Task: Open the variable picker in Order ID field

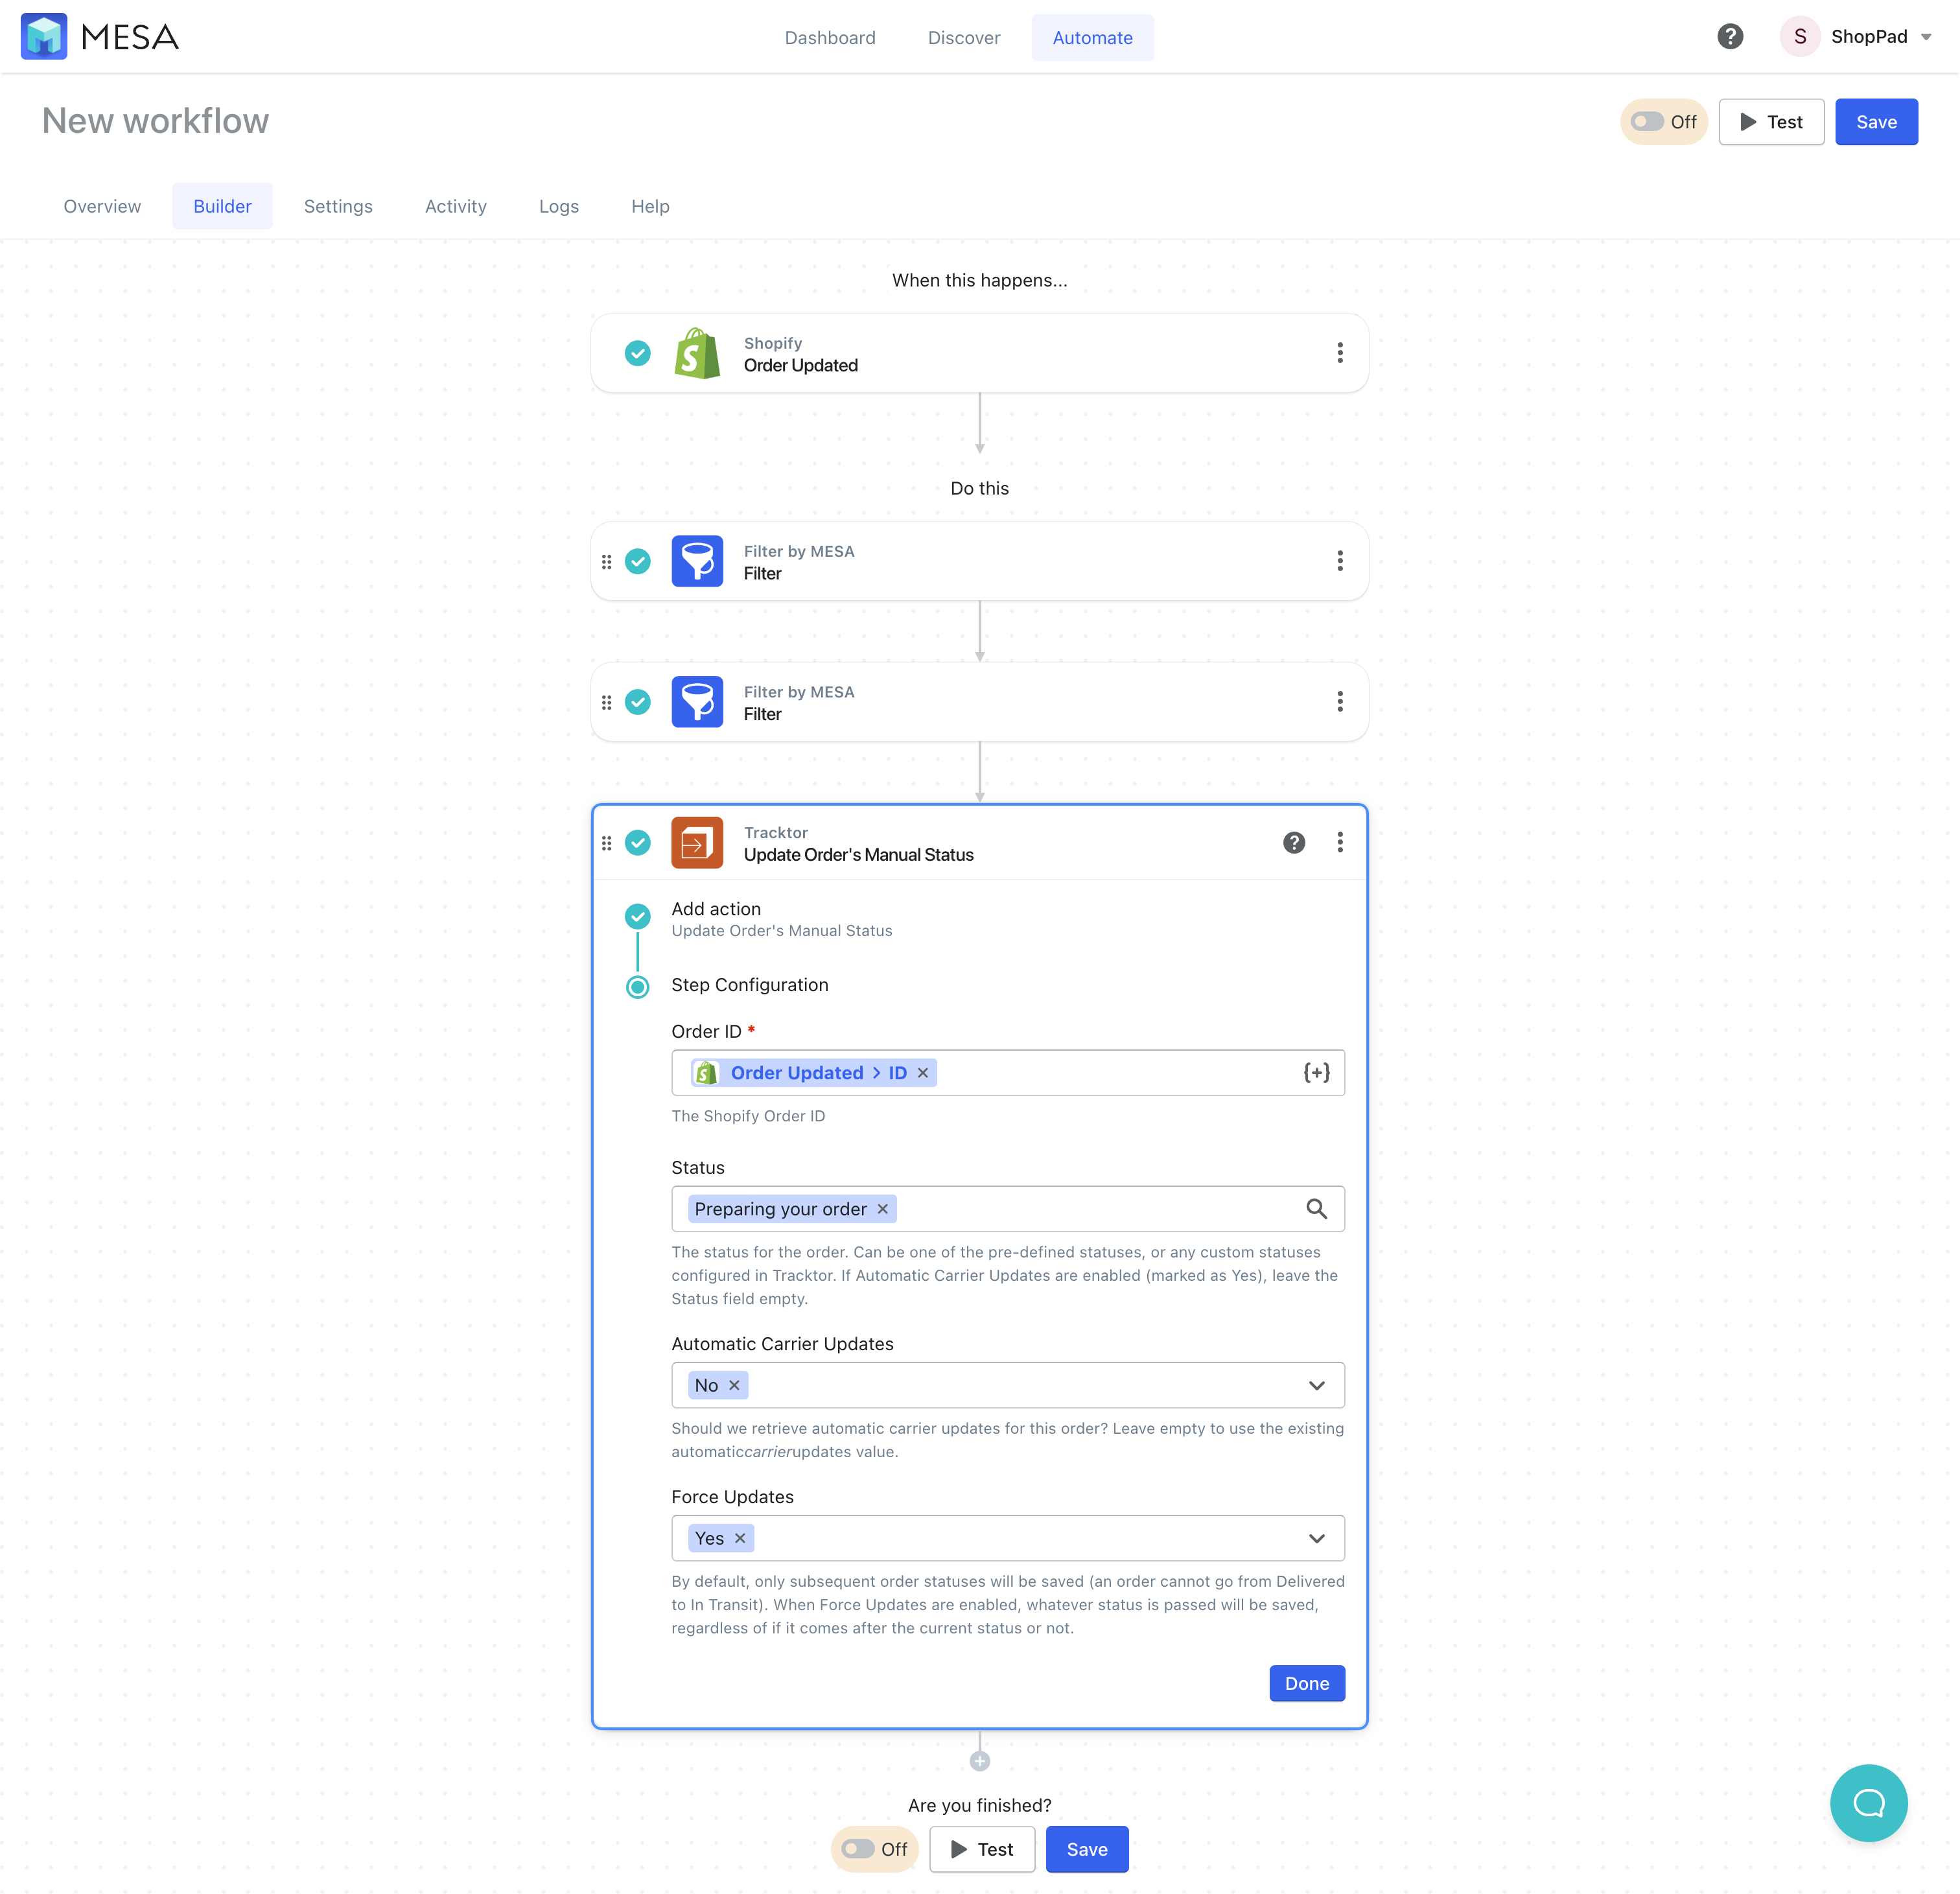Action: pyautogui.click(x=1316, y=1073)
